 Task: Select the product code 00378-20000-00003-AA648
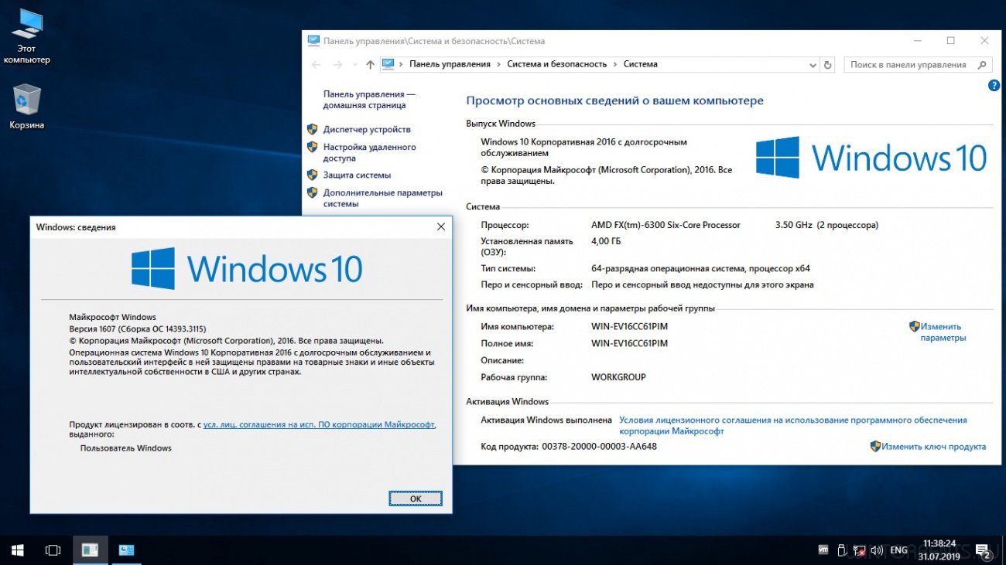pyautogui.click(x=599, y=447)
